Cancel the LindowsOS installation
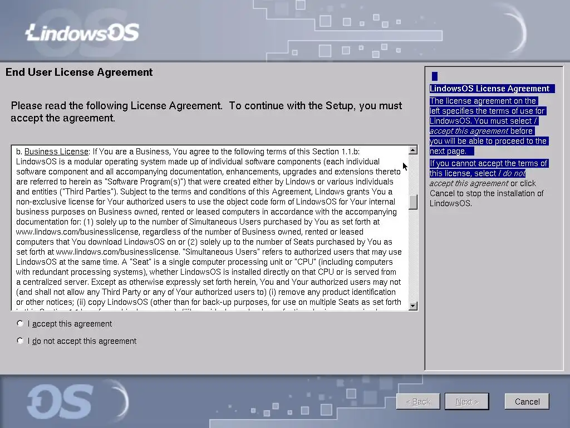570x428 pixels. point(527,401)
